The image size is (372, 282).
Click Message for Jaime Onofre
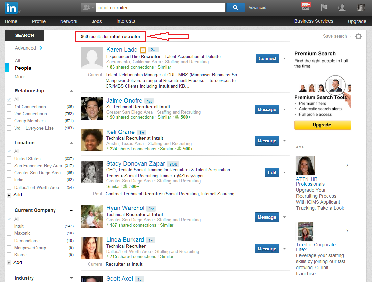click(x=267, y=109)
